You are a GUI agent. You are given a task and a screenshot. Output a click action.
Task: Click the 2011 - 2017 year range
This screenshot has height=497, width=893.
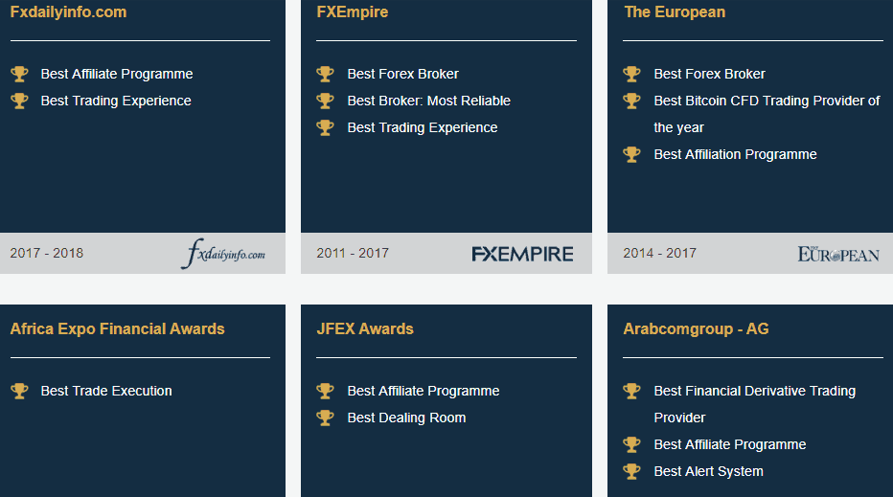(x=353, y=254)
